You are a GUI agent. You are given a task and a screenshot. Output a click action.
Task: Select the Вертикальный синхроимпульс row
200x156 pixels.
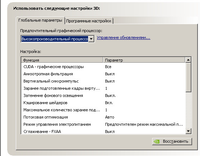[x=103, y=81]
